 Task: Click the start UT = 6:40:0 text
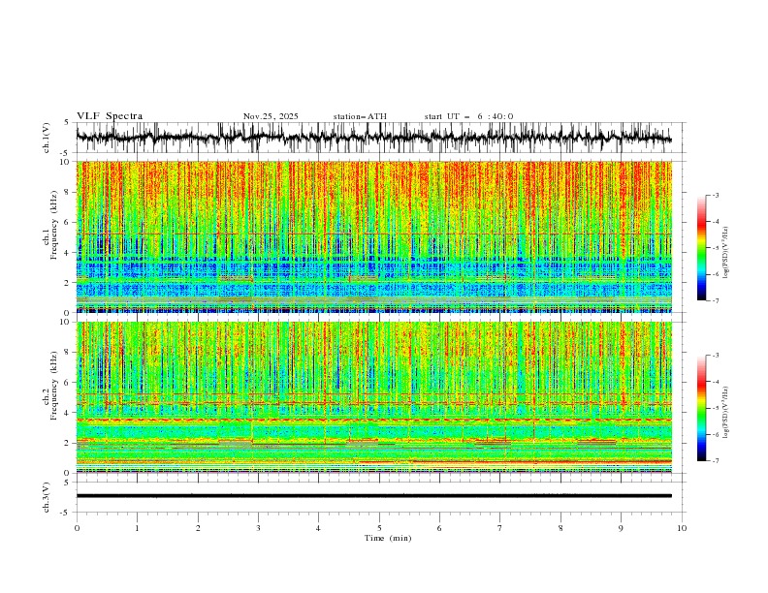point(468,116)
